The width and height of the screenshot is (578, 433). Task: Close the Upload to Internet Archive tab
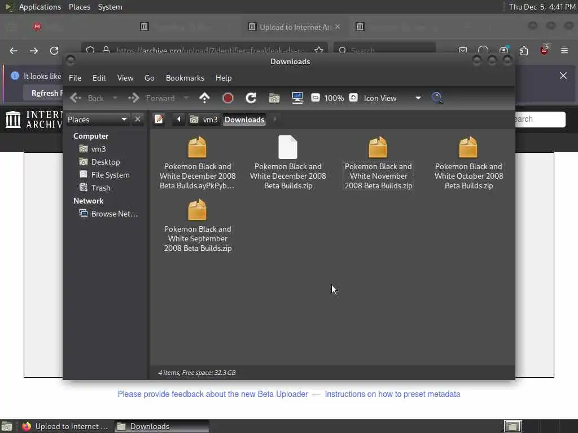tap(338, 26)
